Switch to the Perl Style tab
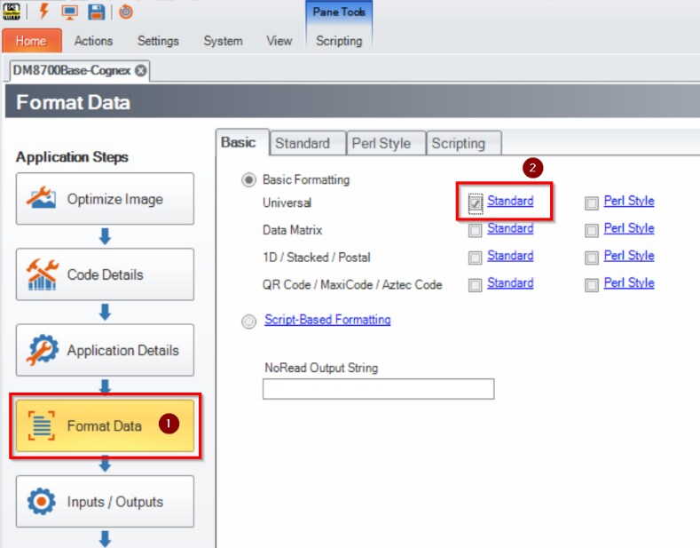Image resolution: width=700 pixels, height=548 pixels. [381, 143]
